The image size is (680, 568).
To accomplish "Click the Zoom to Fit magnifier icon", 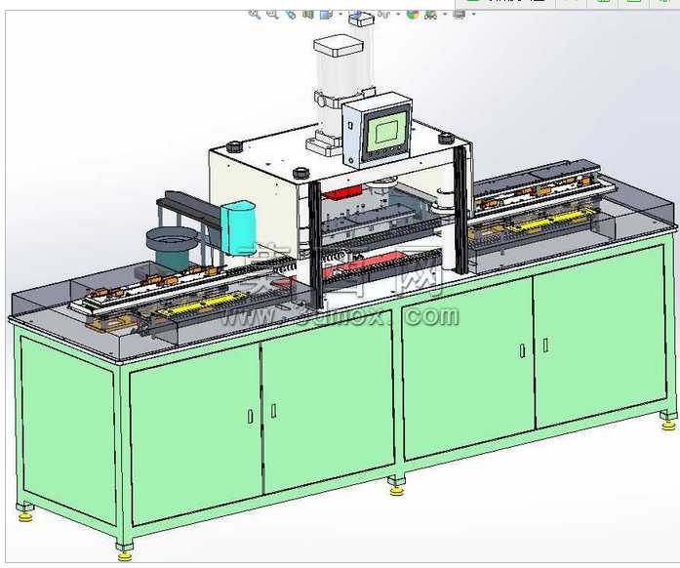I will pos(255,14).
